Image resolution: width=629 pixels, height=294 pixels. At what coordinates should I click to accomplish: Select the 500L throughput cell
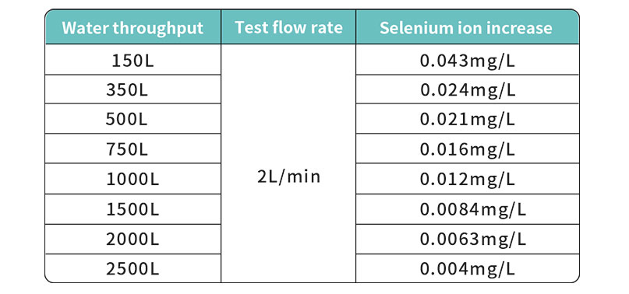133,119
